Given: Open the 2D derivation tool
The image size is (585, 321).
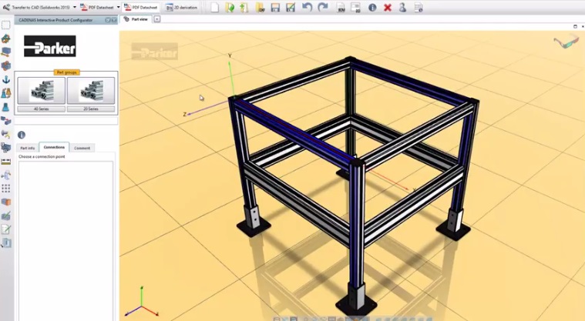Looking at the screenshot, I should click(181, 7).
